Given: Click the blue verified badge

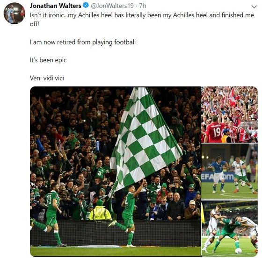Looking at the screenshot, I should coord(86,5).
